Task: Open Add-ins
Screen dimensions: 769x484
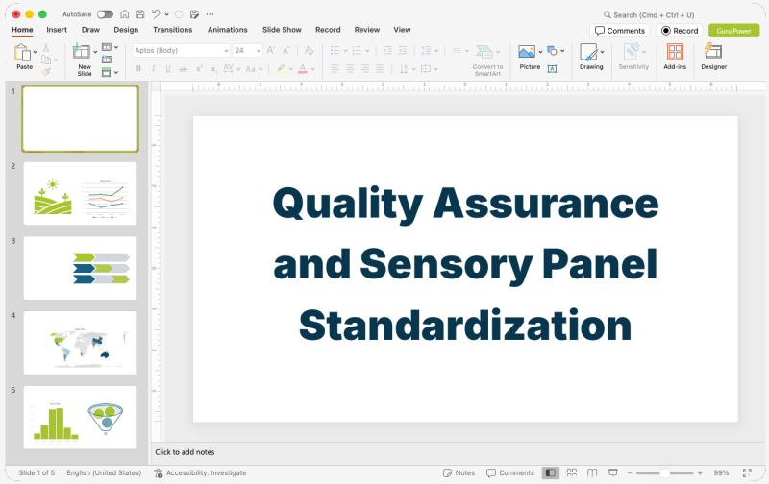Action: (675, 57)
